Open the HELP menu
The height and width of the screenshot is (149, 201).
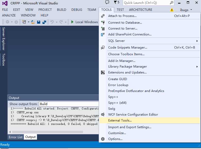point(44,15)
